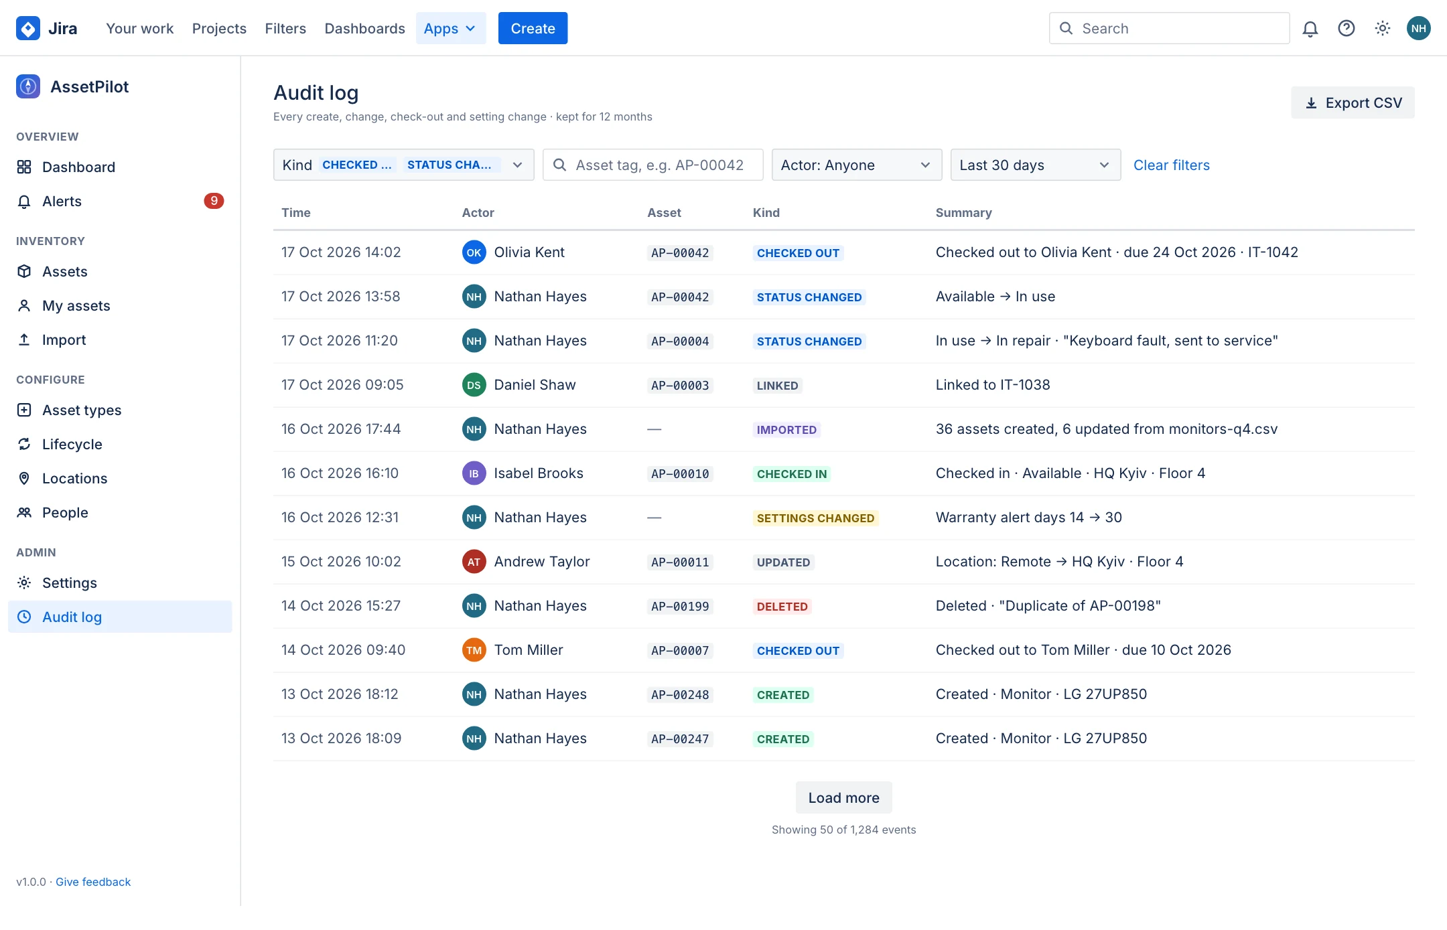Open Your work menu
Screen dimensions: 1447x930
[139, 28]
